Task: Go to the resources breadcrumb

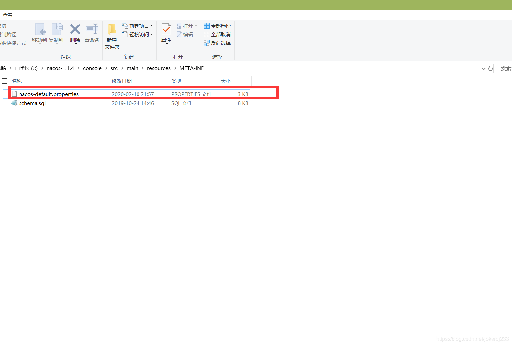Action: coord(159,68)
